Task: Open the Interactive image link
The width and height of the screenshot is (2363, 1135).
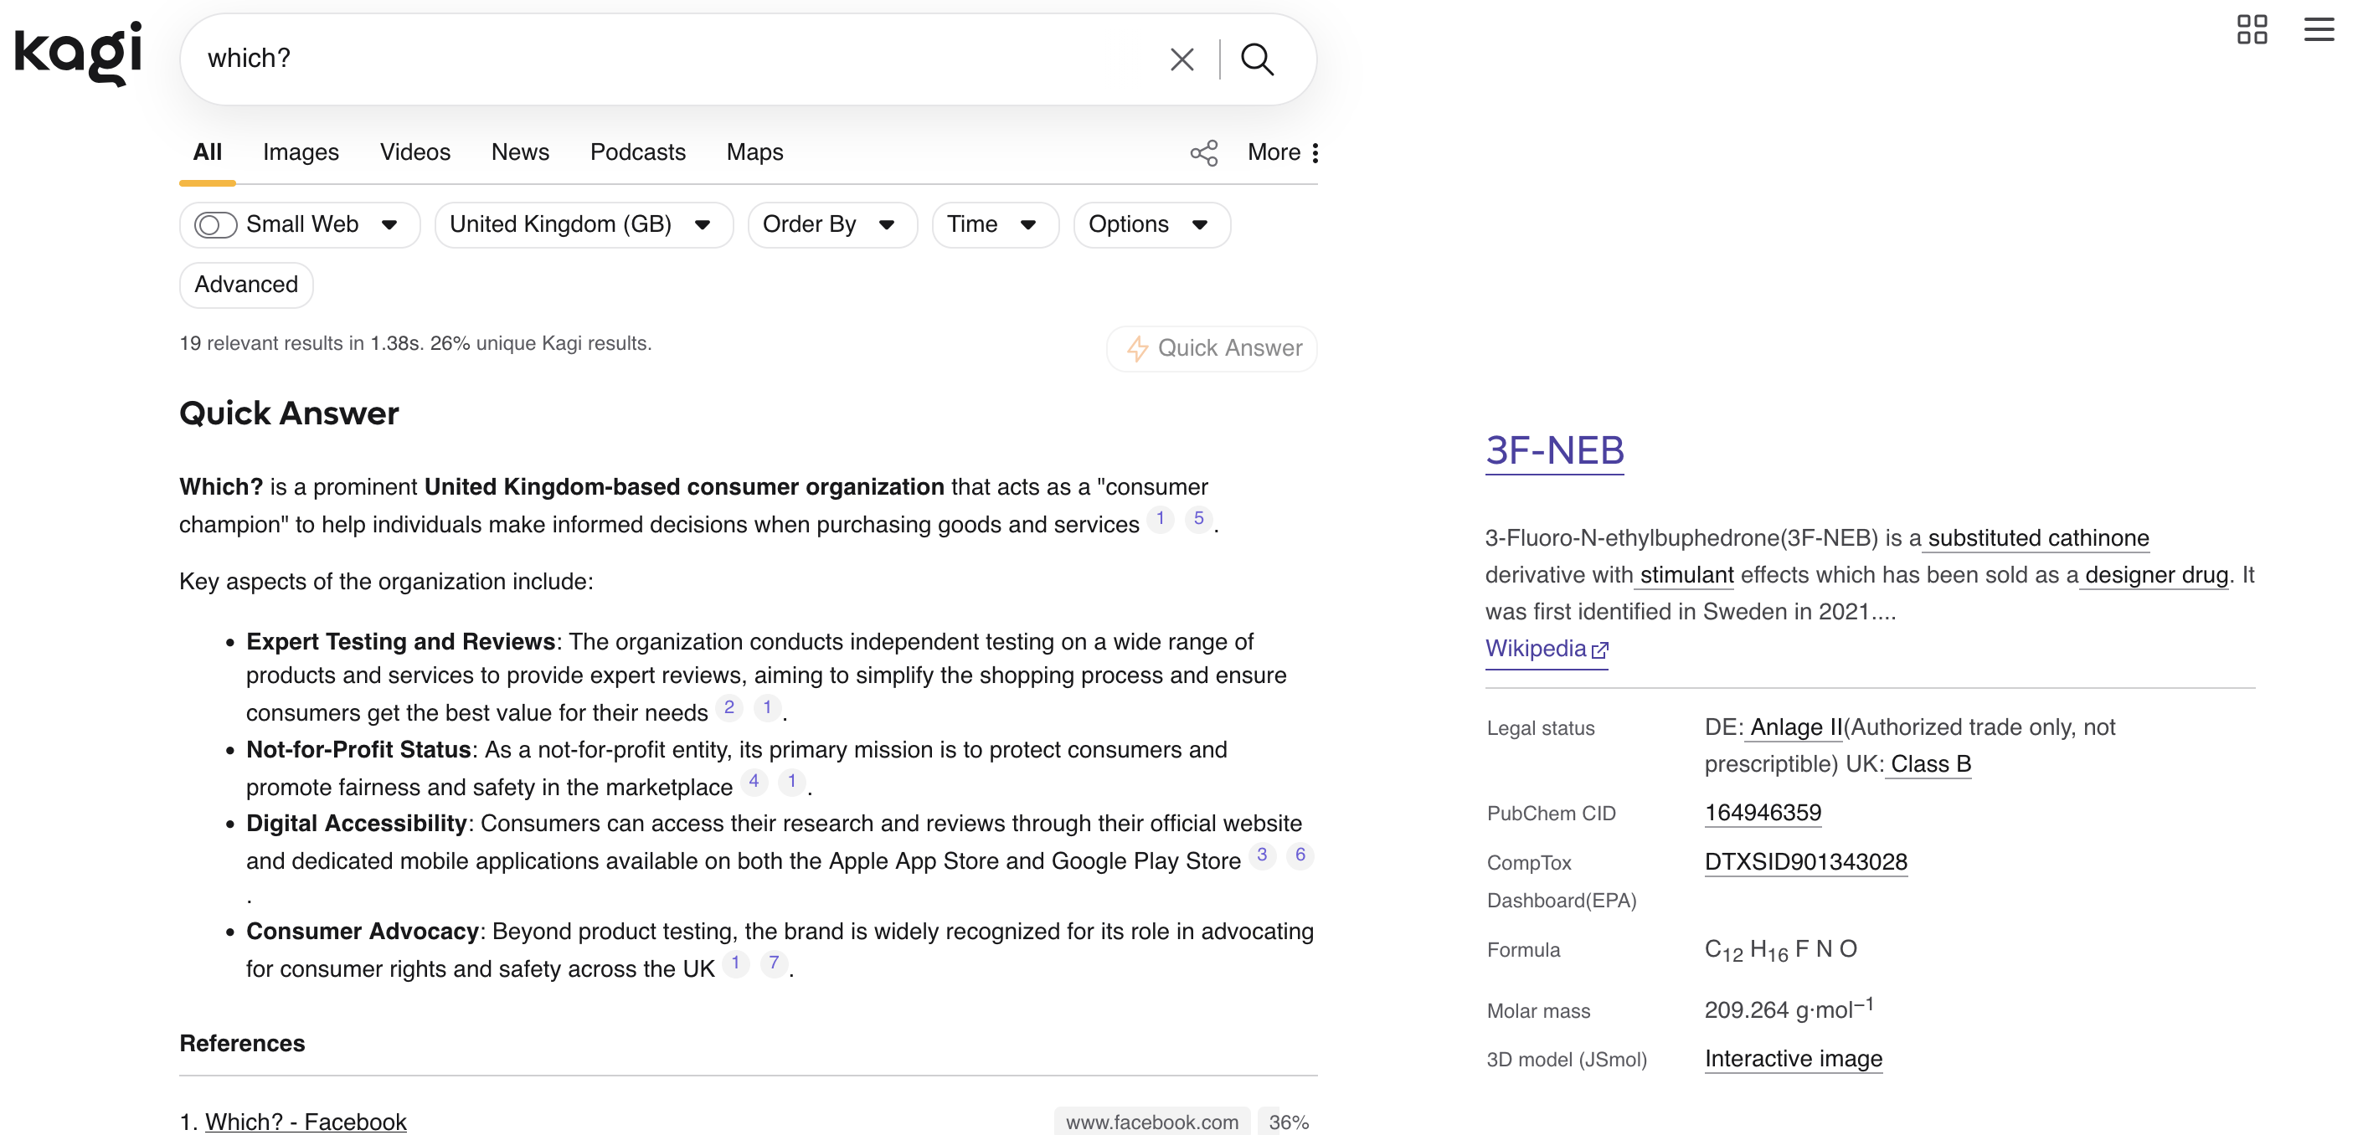Action: (x=1794, y=1060)
